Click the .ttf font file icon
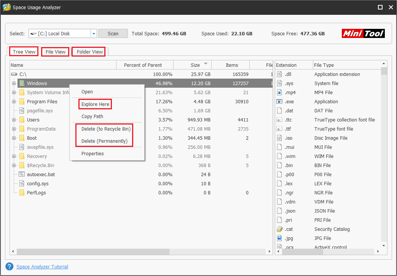 [x=279, y=129]
